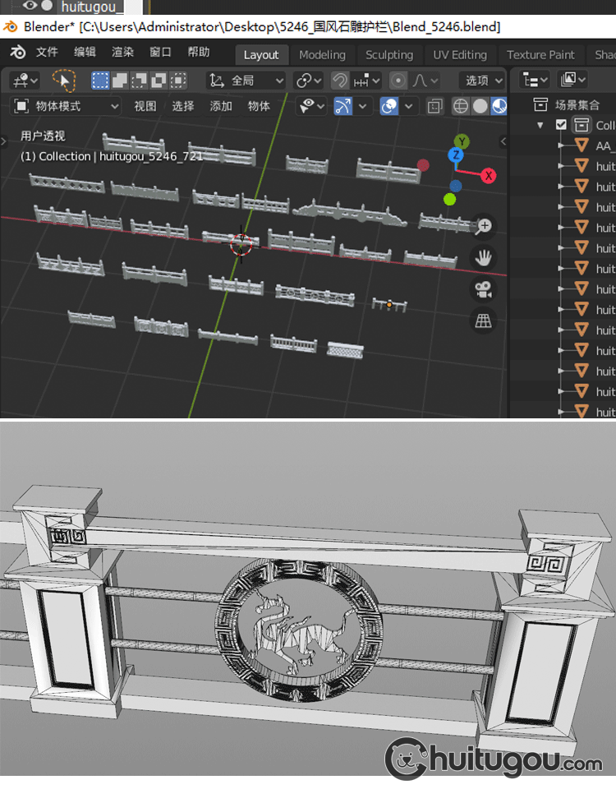The height and width of the screenshot is (789, 616).
Task: Select material preview viewport shading
Action: [x=499, y=106]
